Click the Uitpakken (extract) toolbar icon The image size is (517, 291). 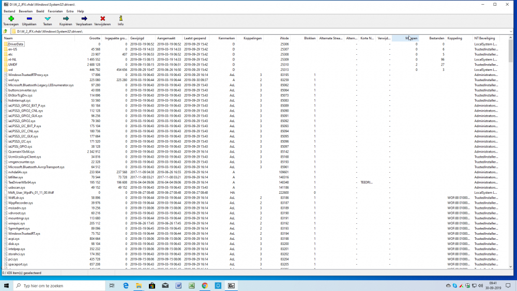point(29,19)
